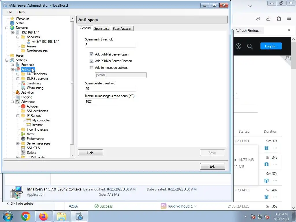296x222 pixels.
Task: Open Windows Explorer from the taskbar
Action: [x=62, y=216]
